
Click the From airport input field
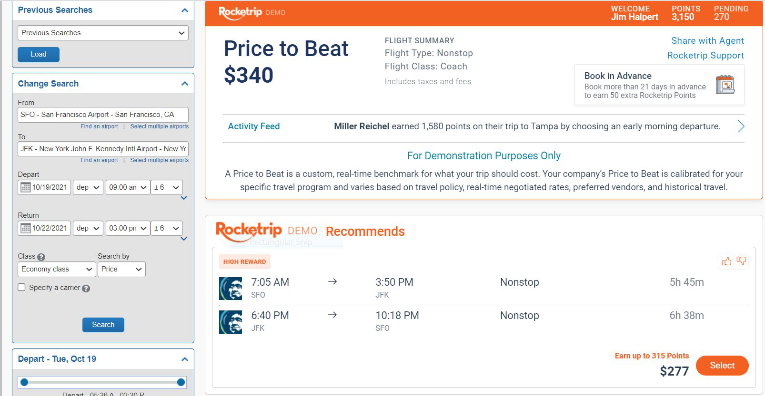103,115
